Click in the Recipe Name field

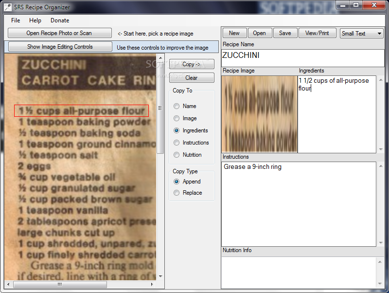coord(302,58)
